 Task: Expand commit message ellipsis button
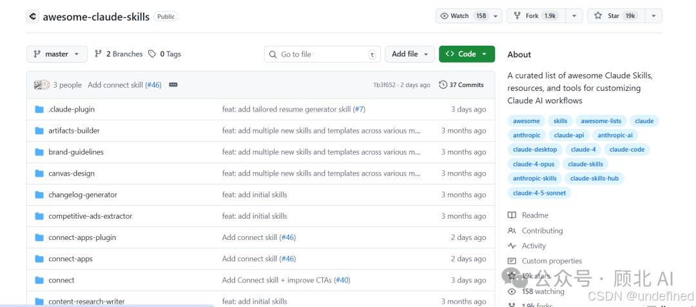click(x=173, y=85)
